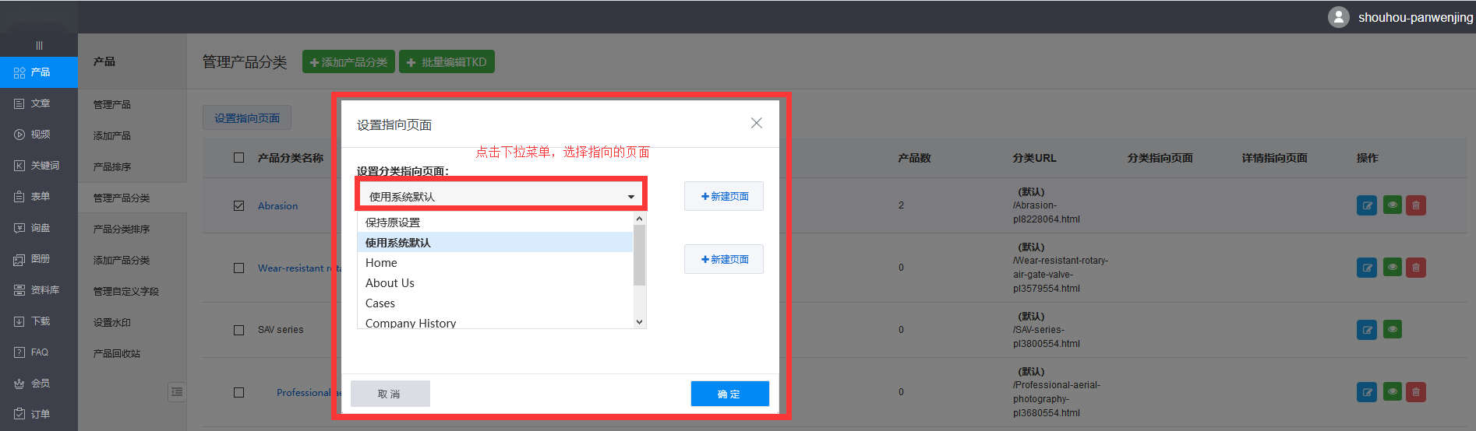Open 文章 section in left sidebar
Viewport: 1476px width, 431px height.
pyautogui.click(x=39, y=103)
